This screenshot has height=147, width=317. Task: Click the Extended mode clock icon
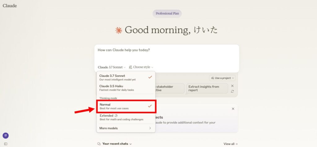[116, 116]
